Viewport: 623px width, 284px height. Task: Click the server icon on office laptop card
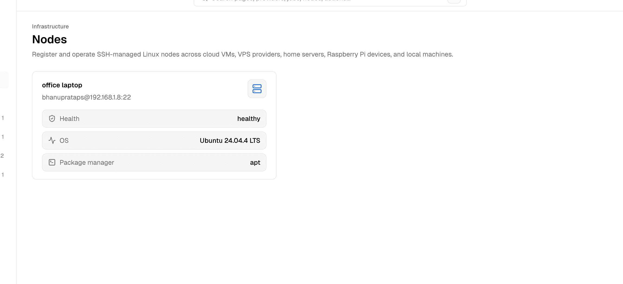257,89
